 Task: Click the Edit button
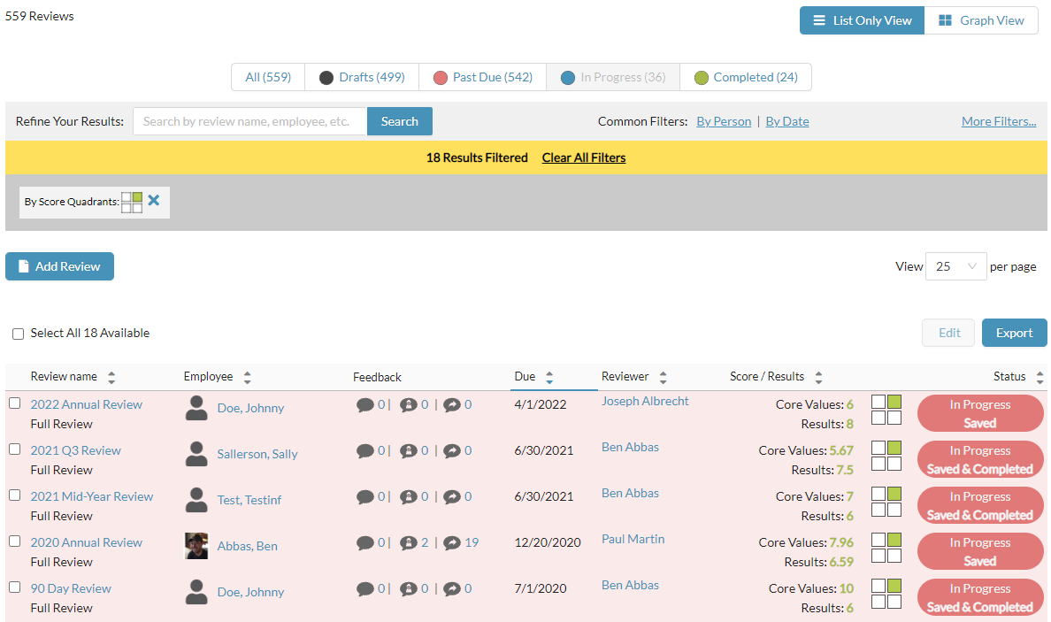pyautogui.click(x=948, y=333)
